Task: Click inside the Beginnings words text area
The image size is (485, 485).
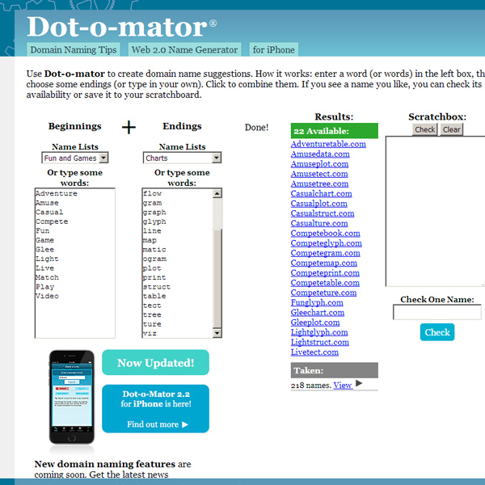Action: pyautogui.click(x=75, y=263)
